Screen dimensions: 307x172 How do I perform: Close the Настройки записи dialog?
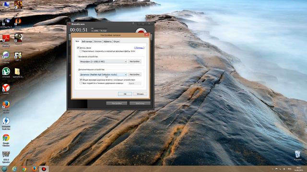(147, 35)
